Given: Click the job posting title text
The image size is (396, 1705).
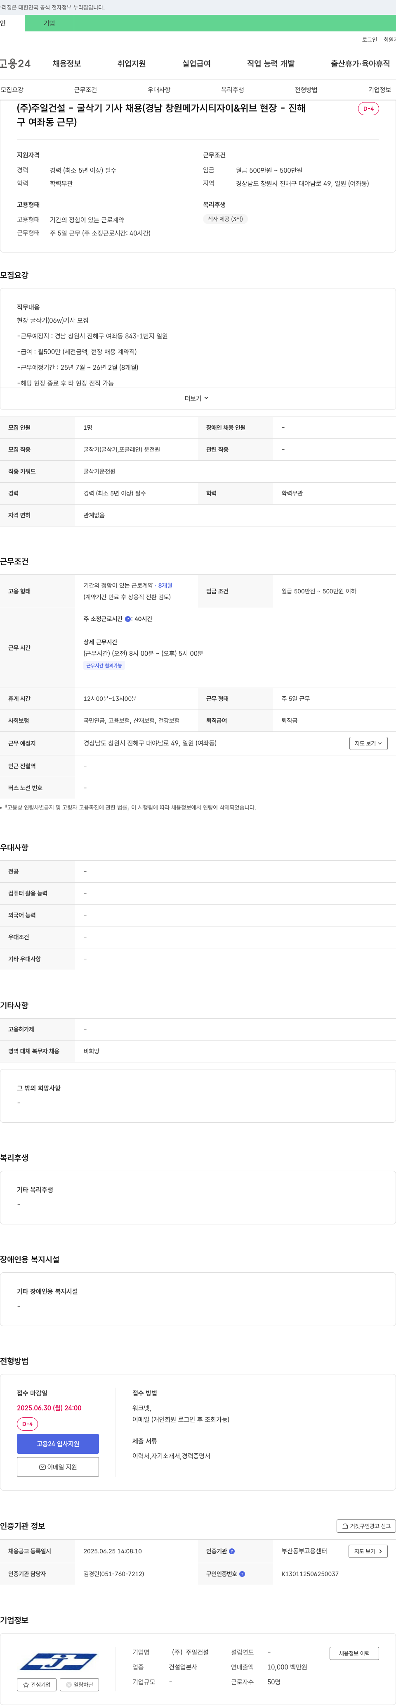Looking at the screenshot, I should 161,114.
